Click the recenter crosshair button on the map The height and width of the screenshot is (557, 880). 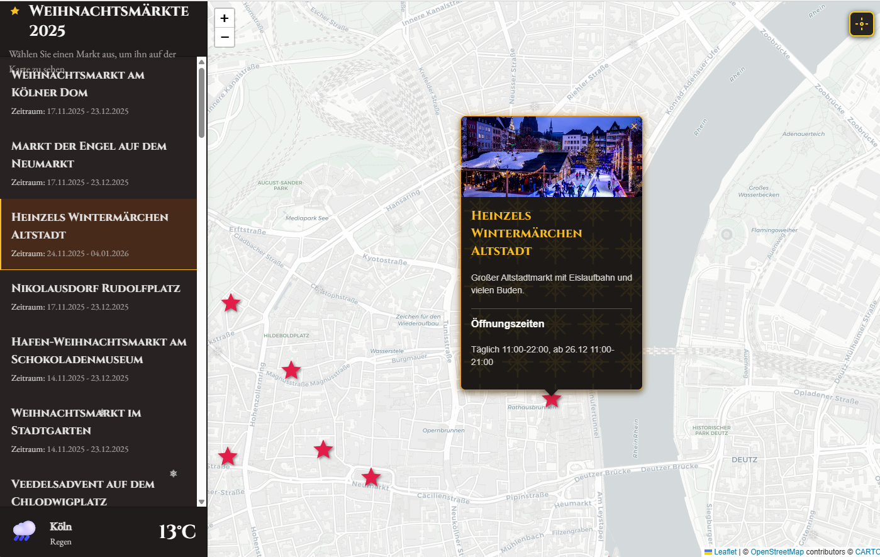[861, 24]
